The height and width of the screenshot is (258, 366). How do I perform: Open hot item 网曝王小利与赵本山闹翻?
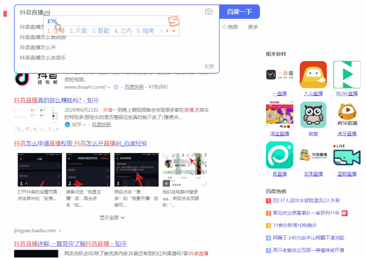click(309, 238)
